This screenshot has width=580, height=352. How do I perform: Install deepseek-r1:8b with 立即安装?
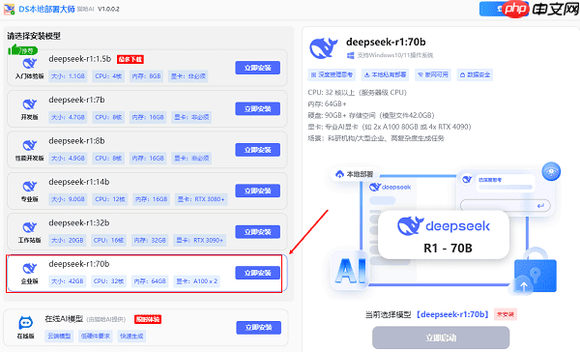coord(258,150)
